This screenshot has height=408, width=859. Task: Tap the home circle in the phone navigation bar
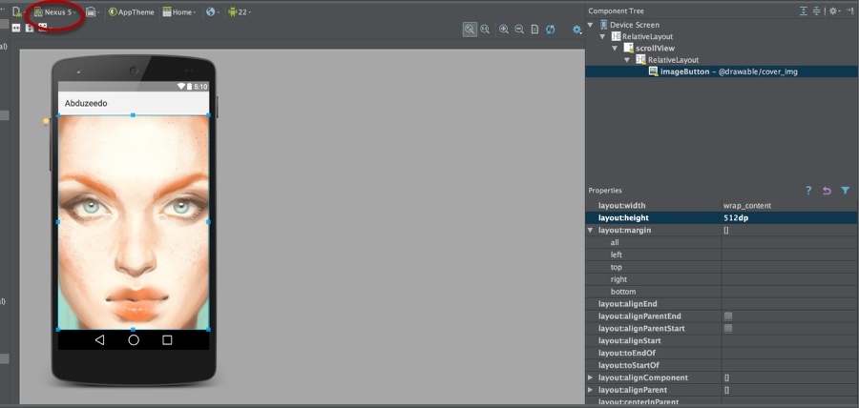[134, 340]
